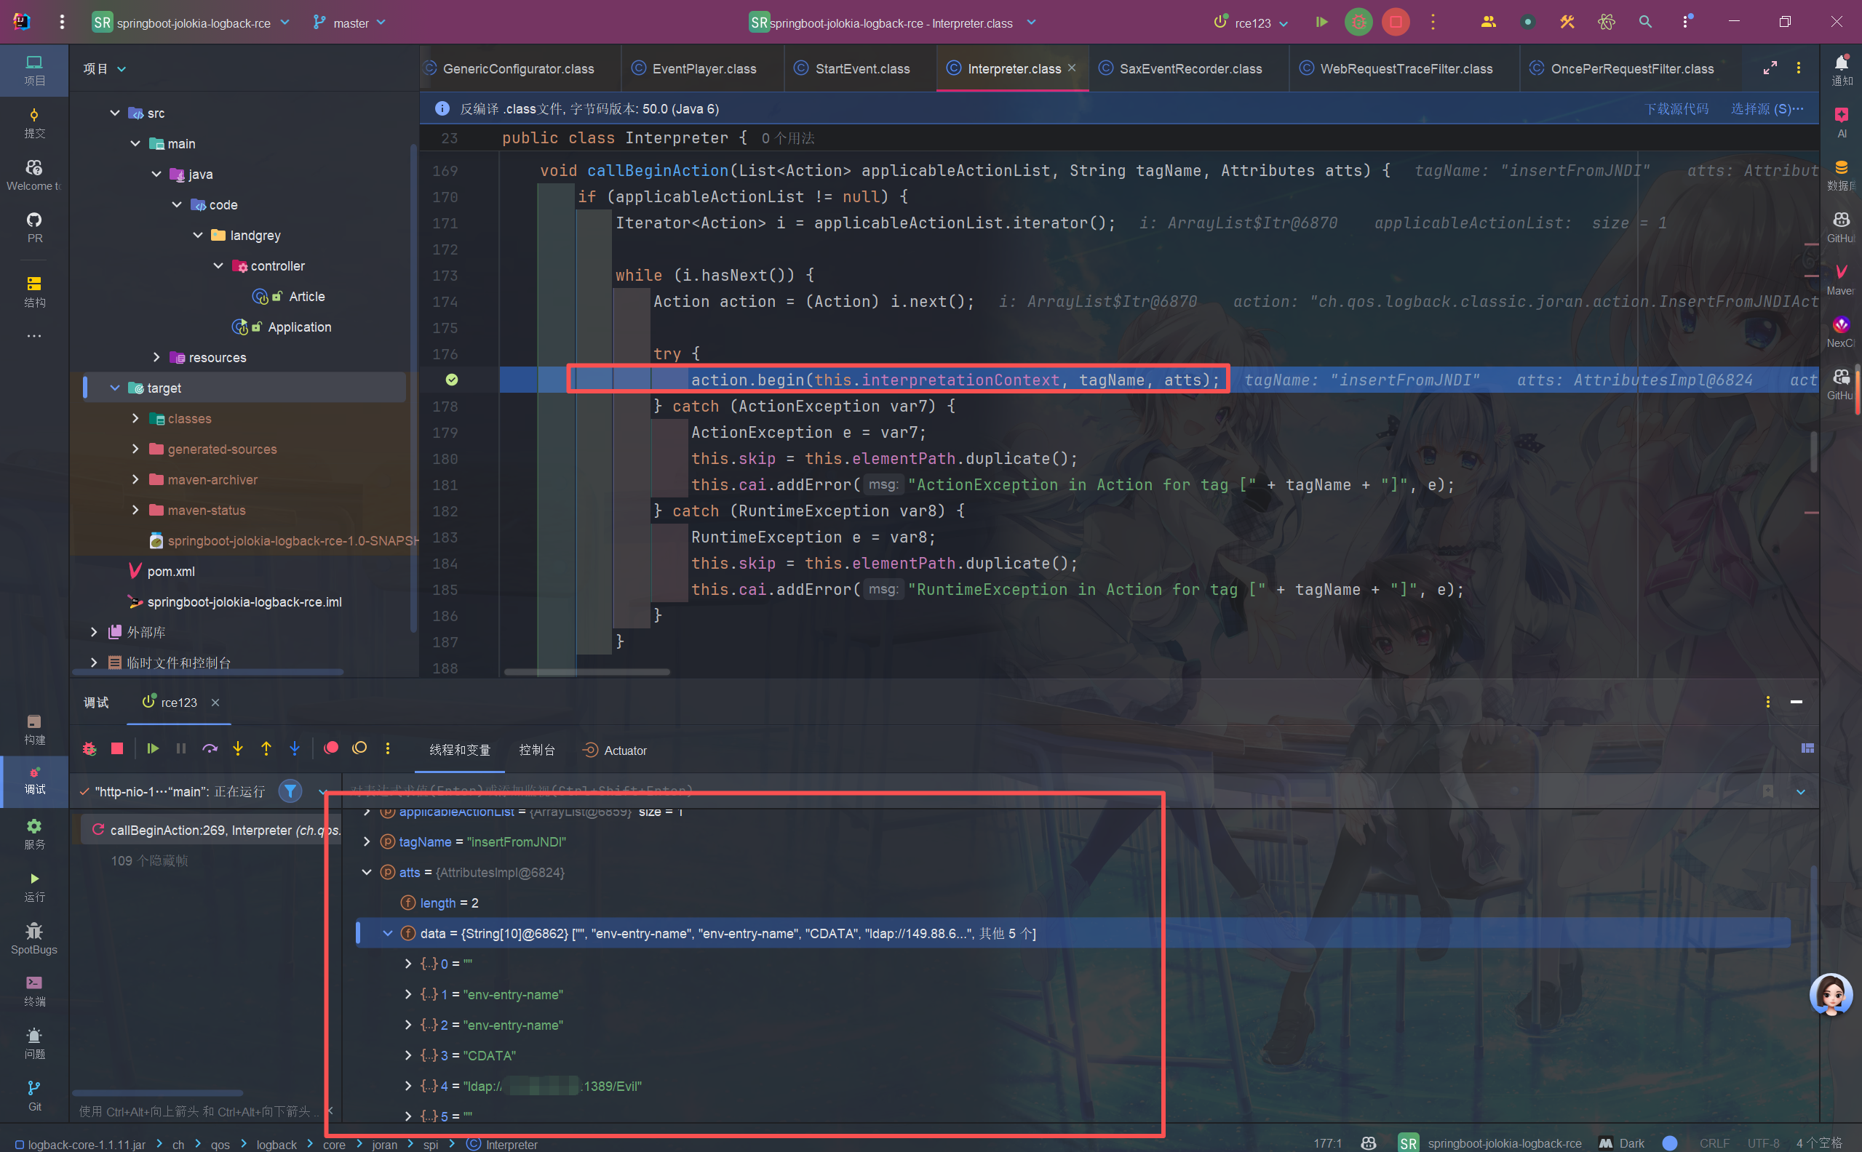Viewport: 1862px width, 1152px height.
Task: Open the GitHub PR sidebar tool
Action: coord(34,227)
